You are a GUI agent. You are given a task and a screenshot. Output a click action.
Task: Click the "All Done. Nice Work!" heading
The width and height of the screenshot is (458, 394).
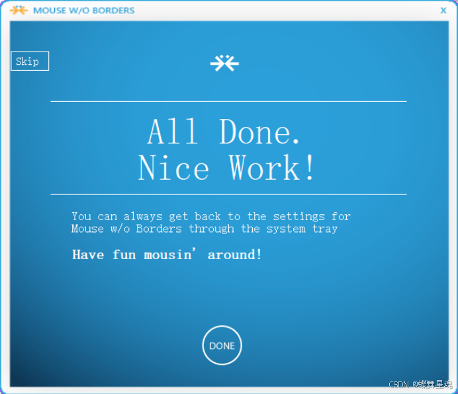226,149
